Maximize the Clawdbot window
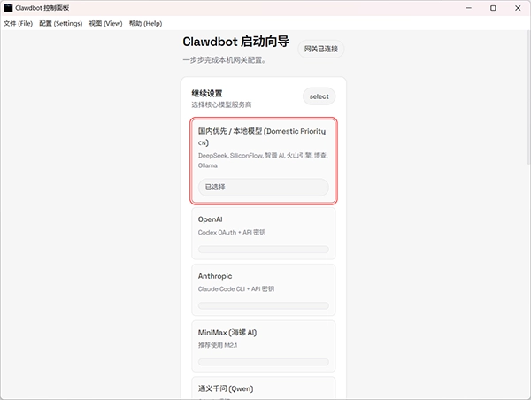 click(x=493, y=7)
